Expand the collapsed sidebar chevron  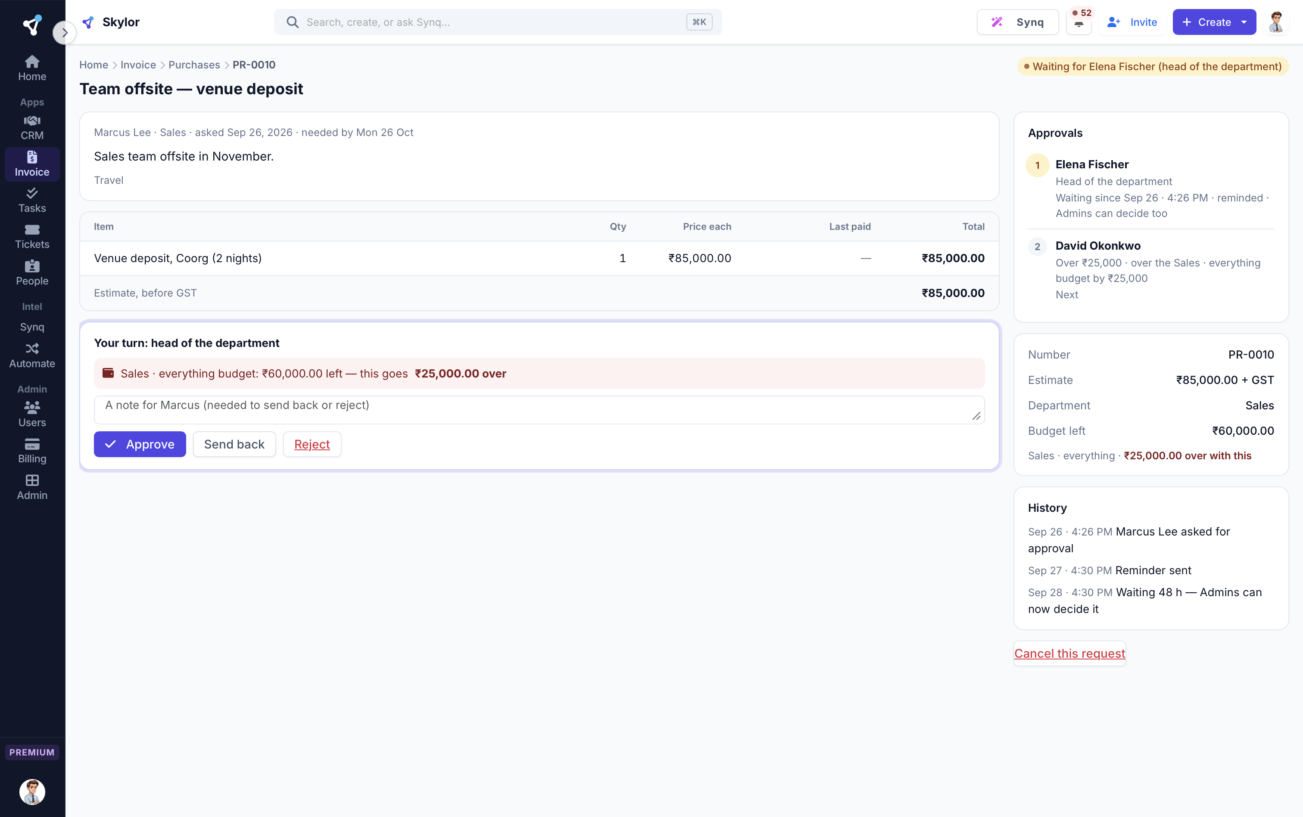[x=64, y=33]
